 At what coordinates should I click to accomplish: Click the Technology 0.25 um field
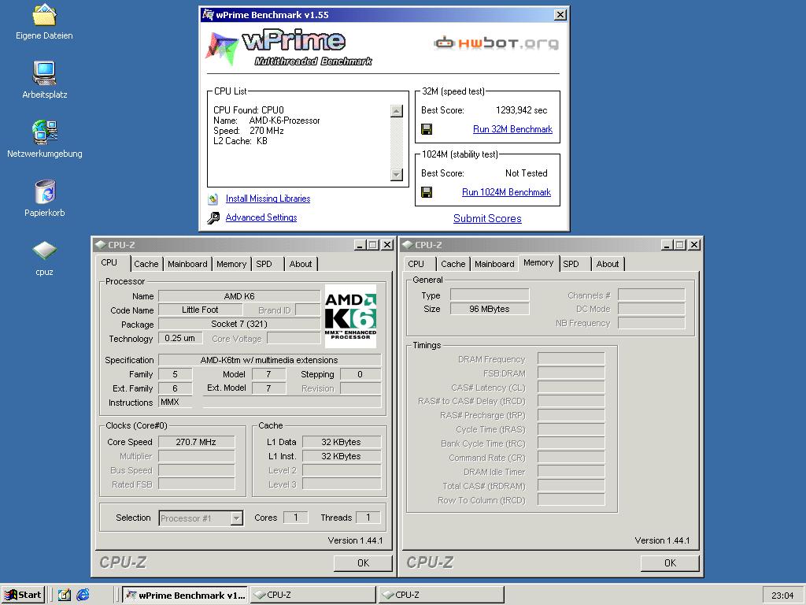pos(180,339)
